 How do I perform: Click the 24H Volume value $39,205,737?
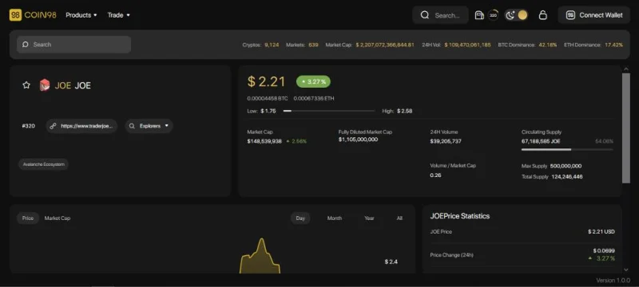coord(446,141)
